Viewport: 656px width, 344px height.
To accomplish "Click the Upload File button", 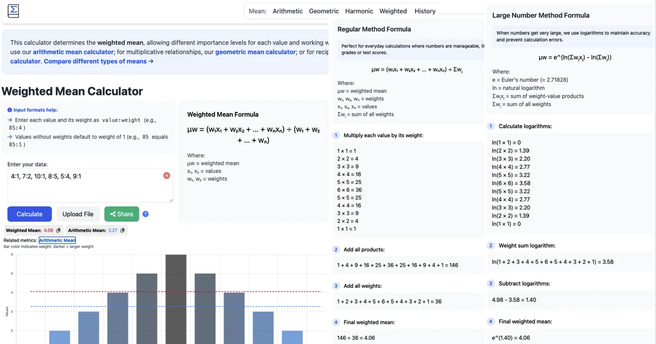I will coord(78,214).
